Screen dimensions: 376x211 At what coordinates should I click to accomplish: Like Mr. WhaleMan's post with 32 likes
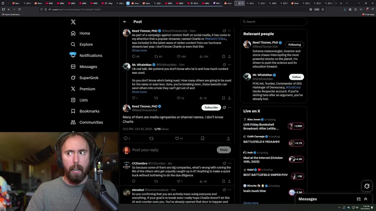(x=178, y=98)
